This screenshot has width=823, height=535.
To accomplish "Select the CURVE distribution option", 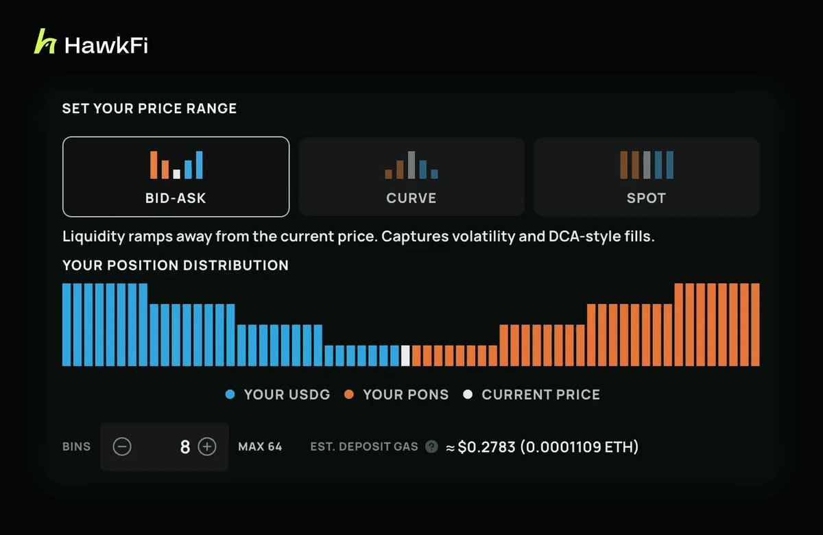I will tap(411, 176).
